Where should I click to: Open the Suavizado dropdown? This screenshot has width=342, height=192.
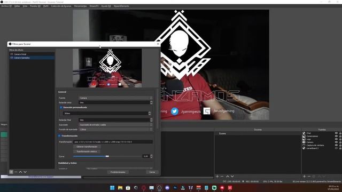point(115,125)
